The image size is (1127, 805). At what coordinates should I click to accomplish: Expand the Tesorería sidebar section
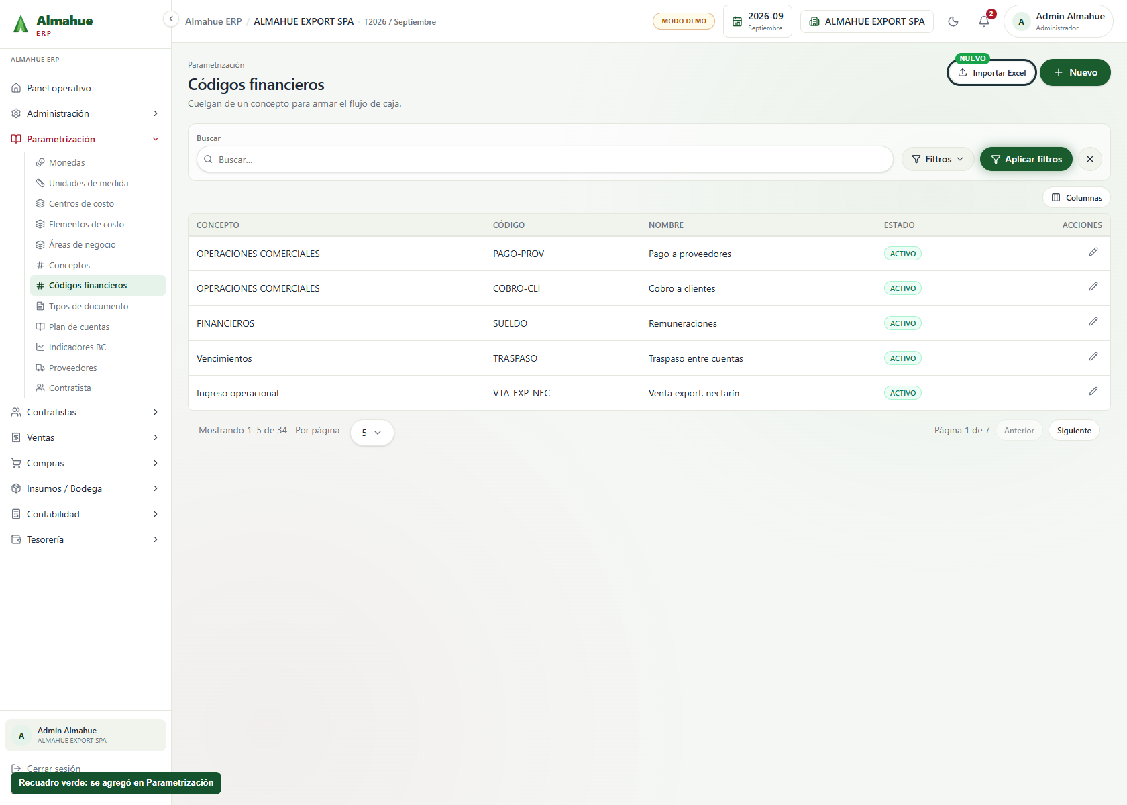pyautogui.click(x=85, y=539)
